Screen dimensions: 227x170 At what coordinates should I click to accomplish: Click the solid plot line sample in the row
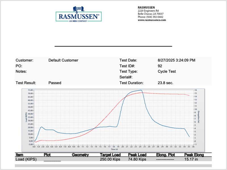[52, 161]
